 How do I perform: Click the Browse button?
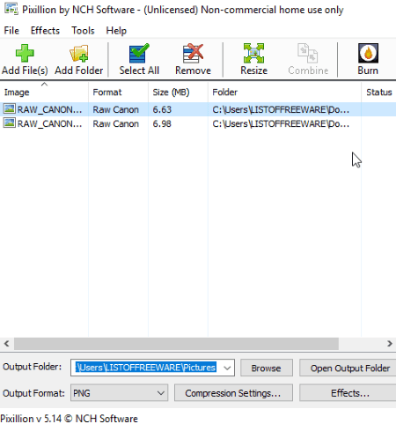(267, 368)
